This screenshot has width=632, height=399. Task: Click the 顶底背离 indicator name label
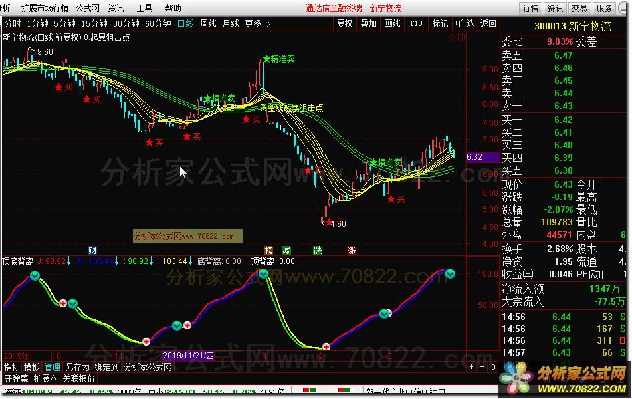coord(18,261)
